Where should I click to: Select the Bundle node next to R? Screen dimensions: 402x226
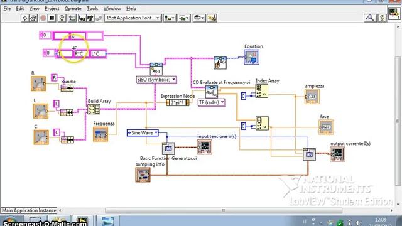pyautogui.click(x=67, y=88)
